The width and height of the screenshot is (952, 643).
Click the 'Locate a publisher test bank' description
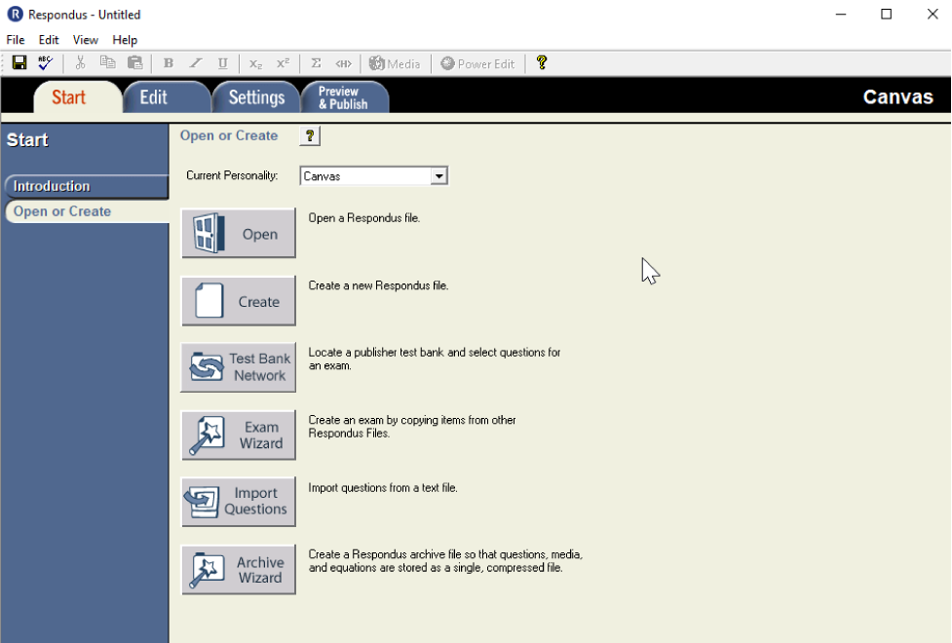435,359
